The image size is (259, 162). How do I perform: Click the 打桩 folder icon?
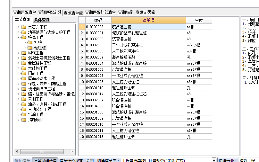[x=30, y=42]
